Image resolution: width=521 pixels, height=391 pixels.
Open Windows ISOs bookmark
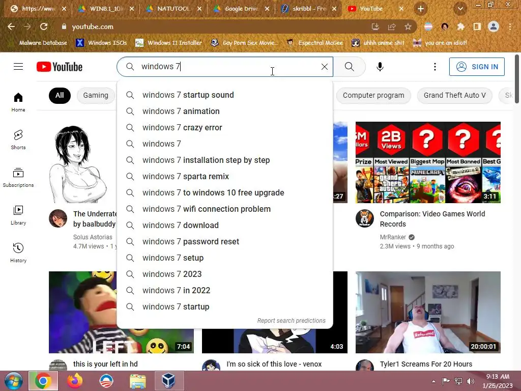click(101, 43)
